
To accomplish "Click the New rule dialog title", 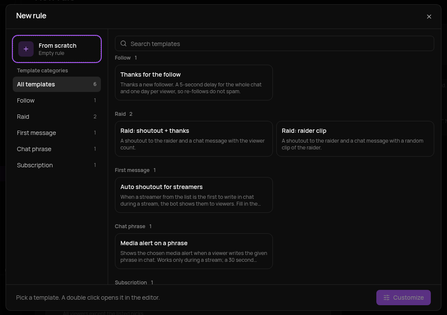I will (x=31, y=16).
